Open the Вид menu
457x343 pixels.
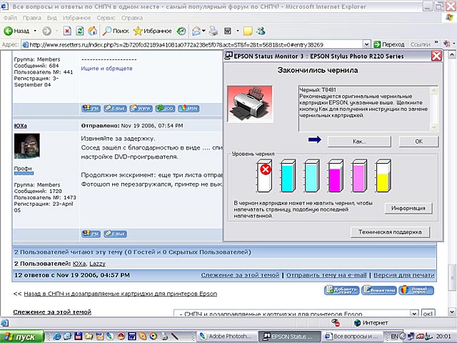[x=52, y=18]
